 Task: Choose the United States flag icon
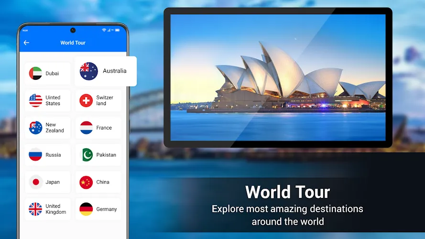tap(35, 100)
